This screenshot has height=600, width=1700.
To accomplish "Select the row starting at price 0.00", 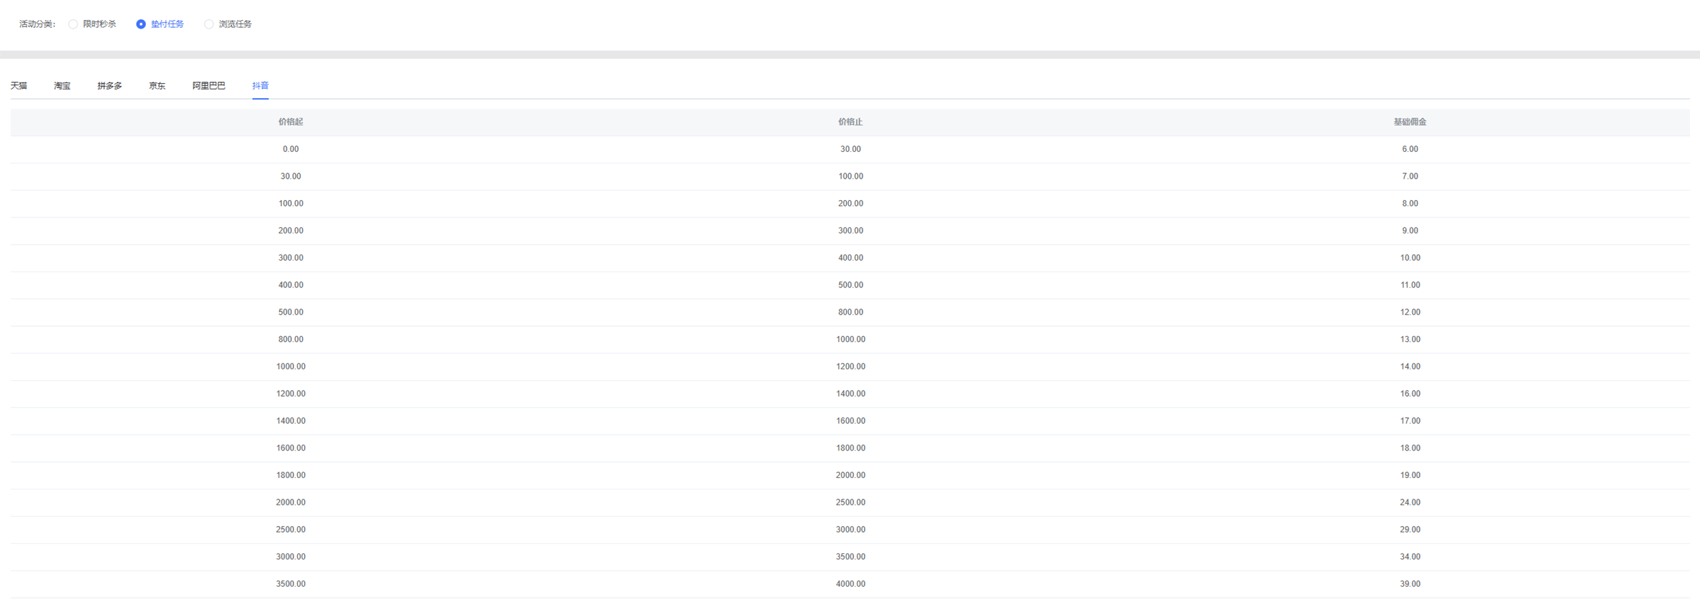I will pyautogui.click(x=290, y=149).
